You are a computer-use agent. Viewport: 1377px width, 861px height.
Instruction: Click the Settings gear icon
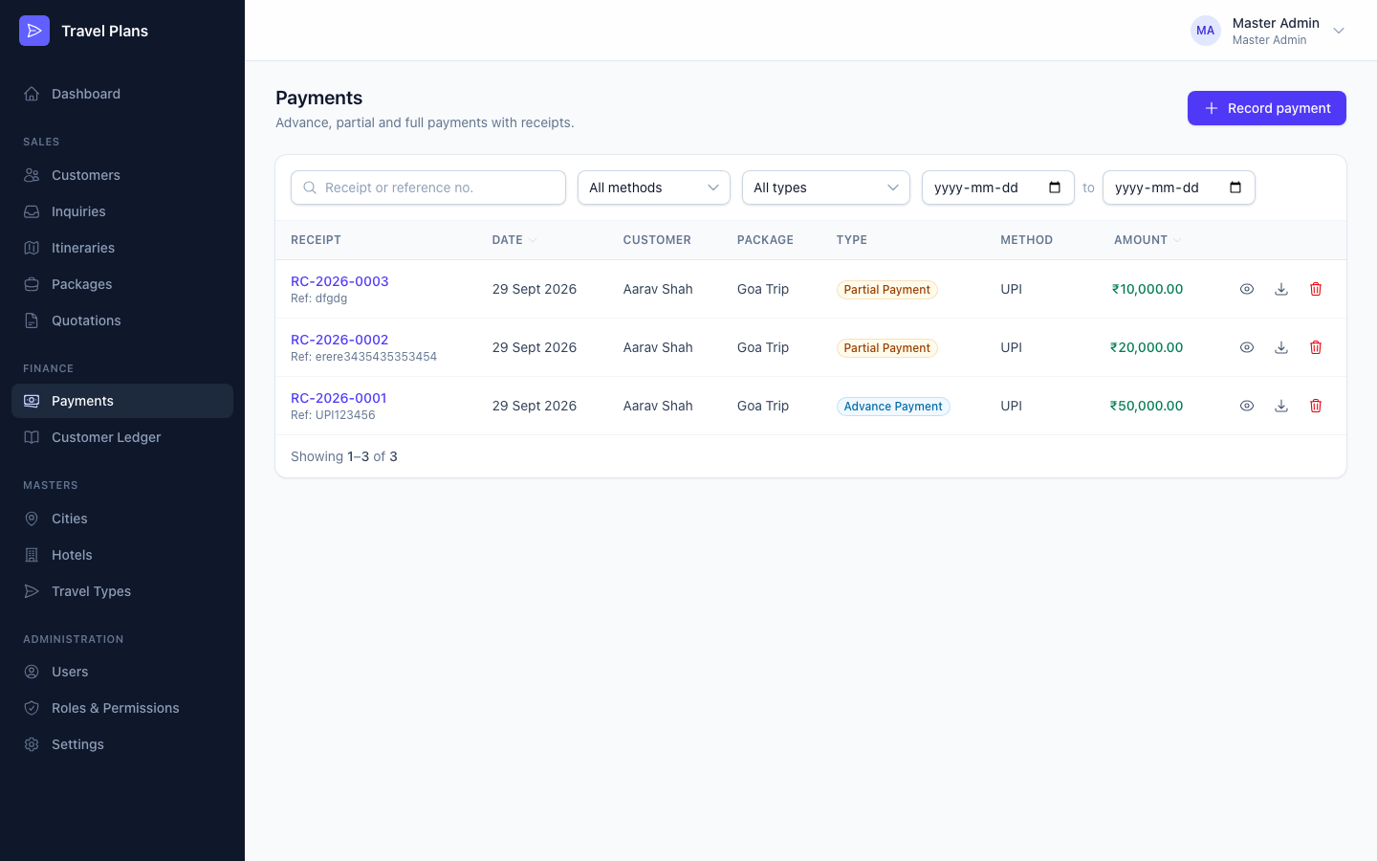(32, 744)
